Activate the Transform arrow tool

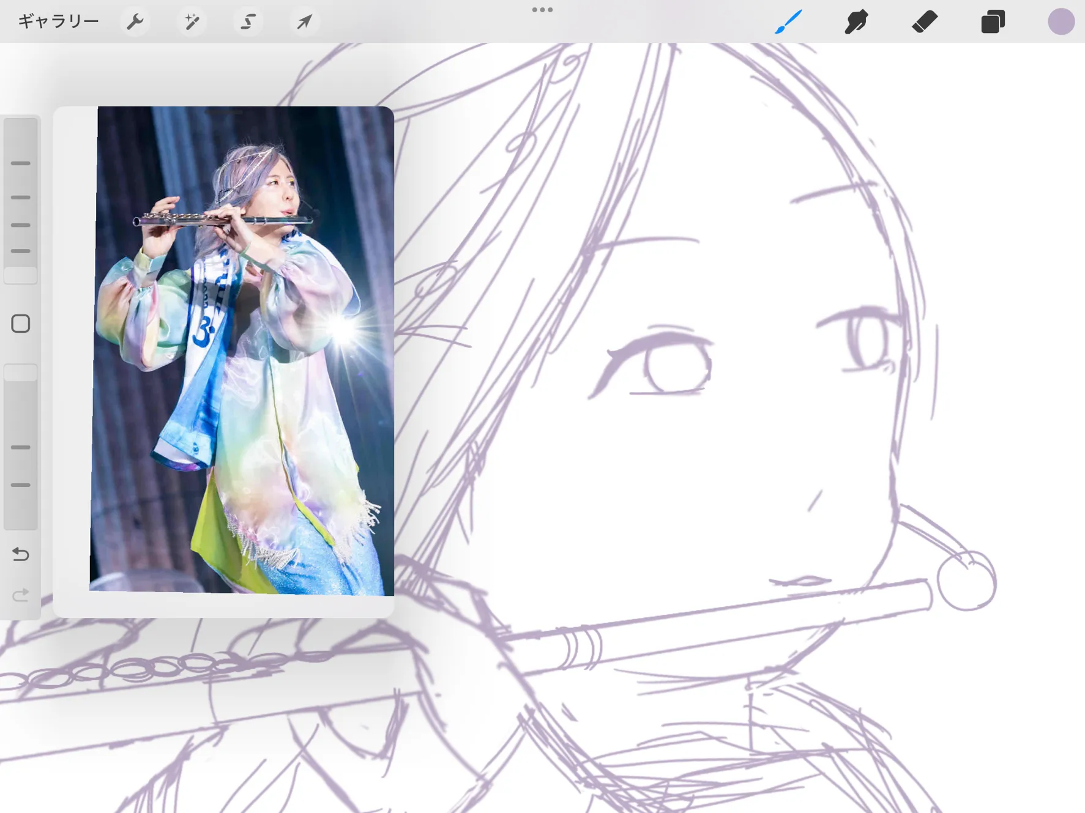click(x=304, y=21)
